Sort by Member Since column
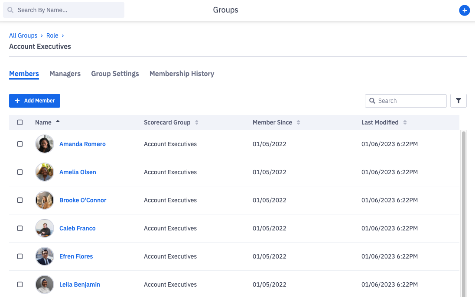 [298, 122]
